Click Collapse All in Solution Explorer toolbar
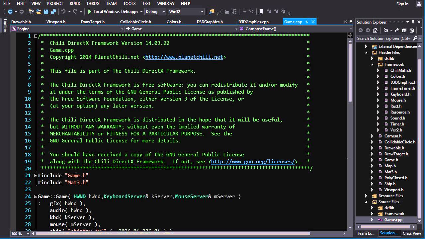Viewport: 425px width, 239px height. click(x=404, y=30)
